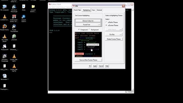Select the November 7 document icon
Viewport: 183px width, 103px height.
tap(5, 77)
